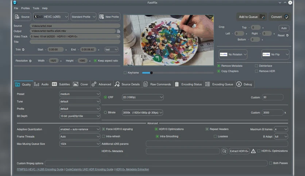Open the Standard Profile dropdown
This screenshot has width=305, height=176.
(84, 17)
